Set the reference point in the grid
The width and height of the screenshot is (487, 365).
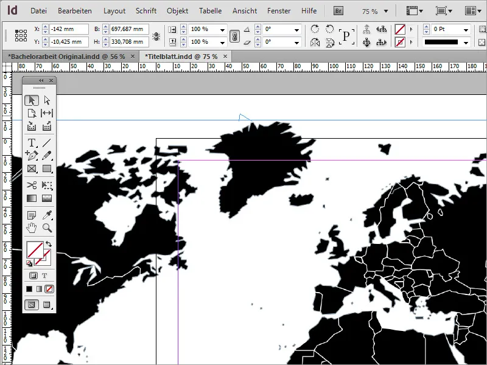[21, 36]
